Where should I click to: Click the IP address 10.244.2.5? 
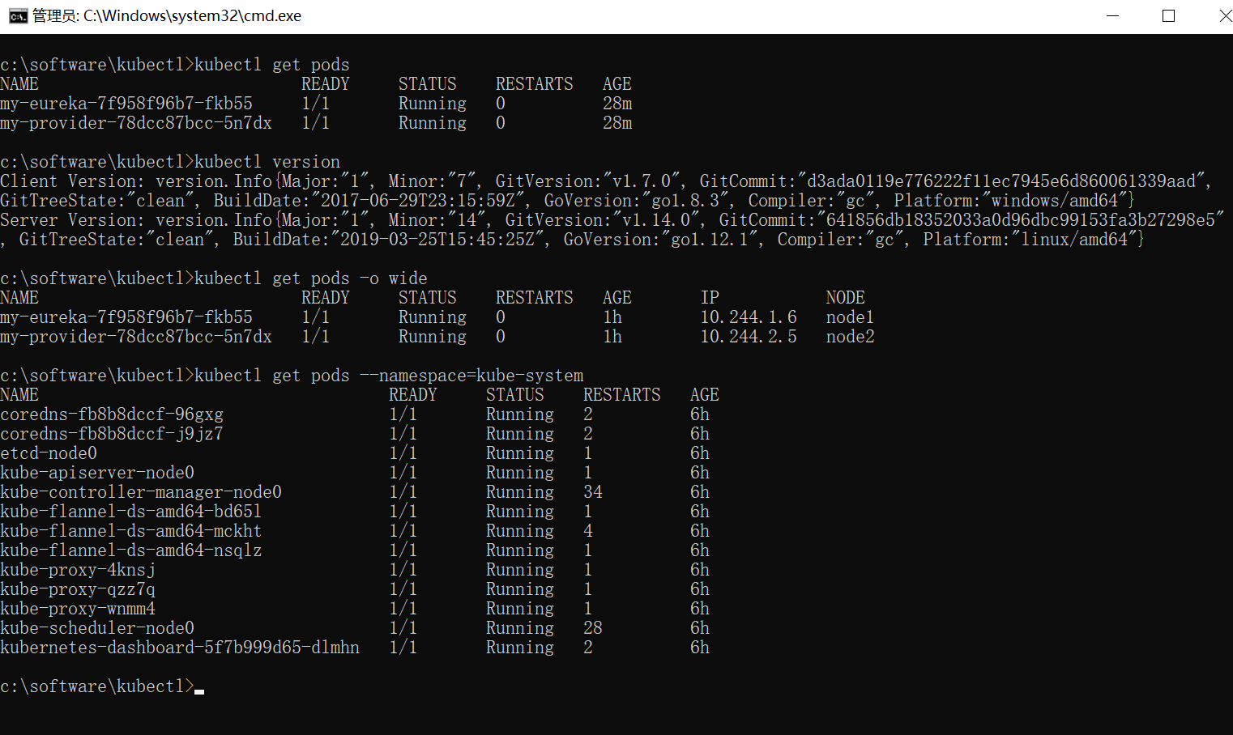click(x=749, y=337)
